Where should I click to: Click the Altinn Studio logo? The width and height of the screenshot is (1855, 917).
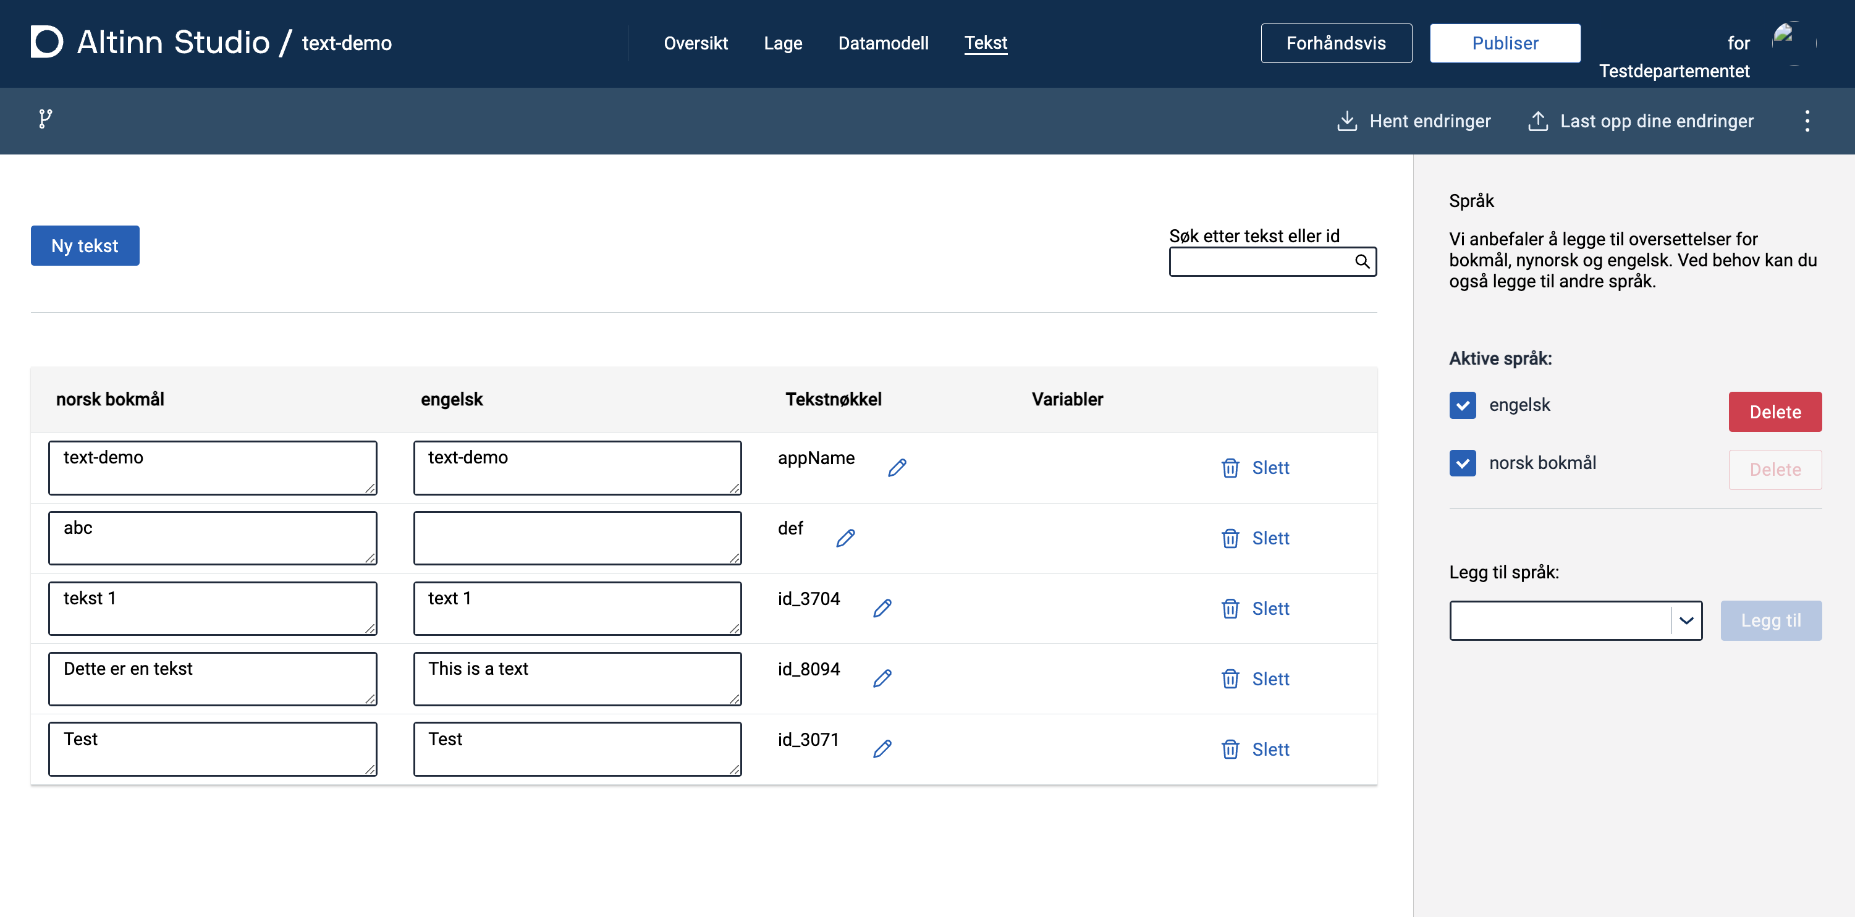pyautogui.click(x=48, y=42)
